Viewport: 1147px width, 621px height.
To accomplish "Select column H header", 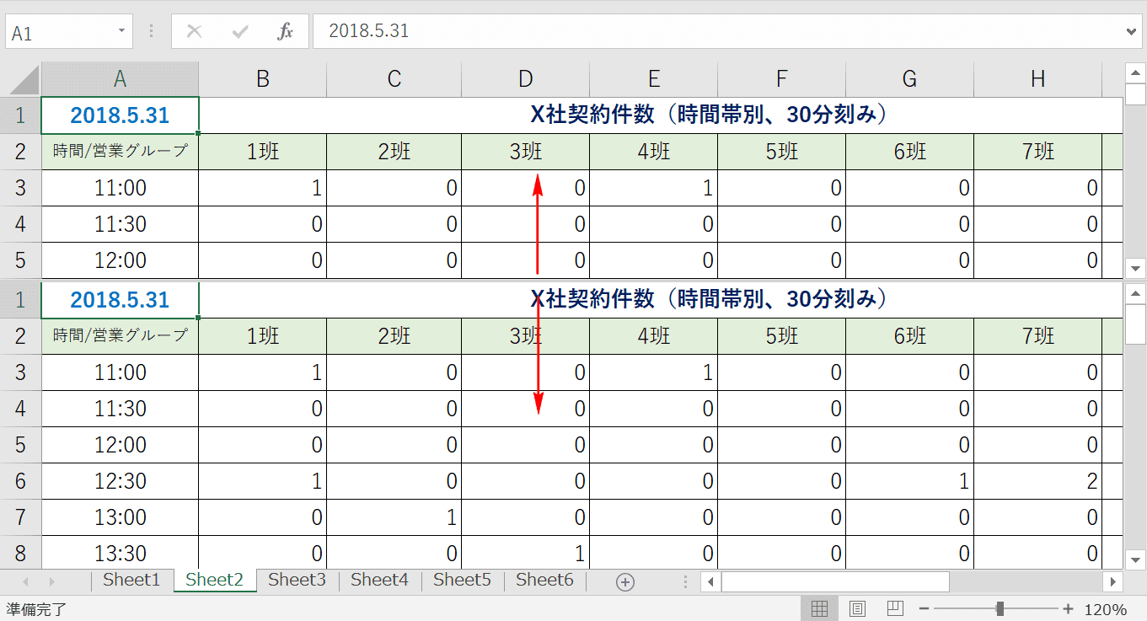I will (1038, 79).
